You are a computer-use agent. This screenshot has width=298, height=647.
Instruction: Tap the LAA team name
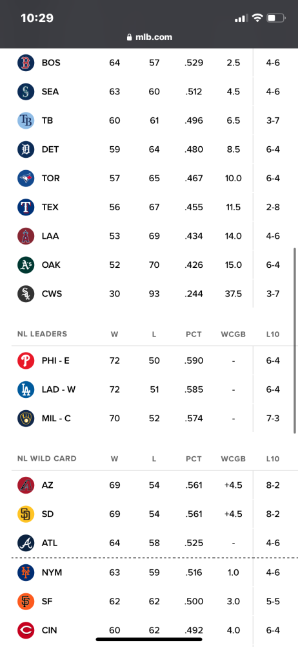click(x=50, y=236)
